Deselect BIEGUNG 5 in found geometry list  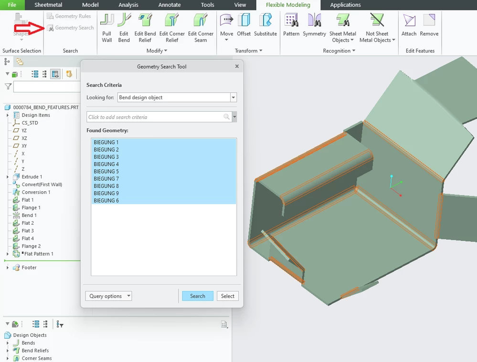(106, 171)
